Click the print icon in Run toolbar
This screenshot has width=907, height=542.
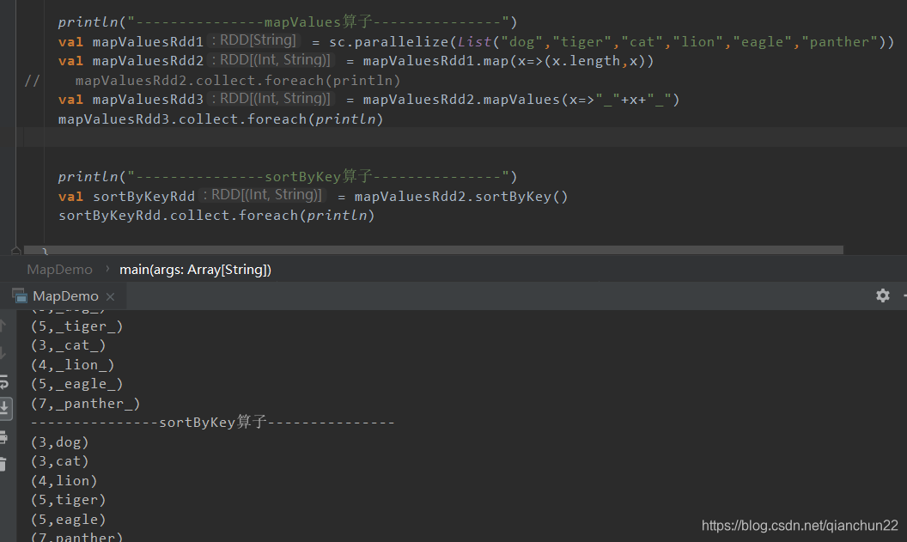[3, 436]
